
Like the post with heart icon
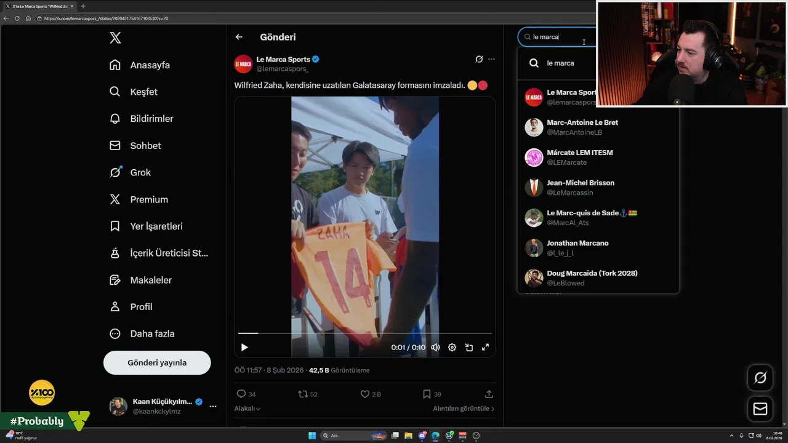point(364,394)
